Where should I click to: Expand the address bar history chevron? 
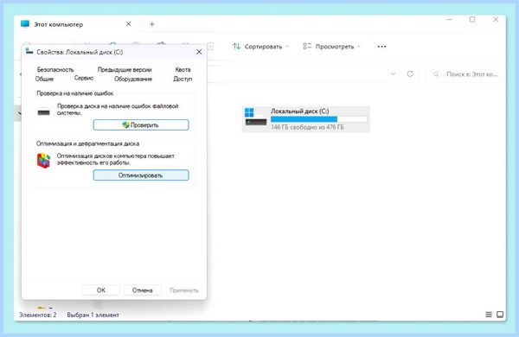[x=394, y=73]
